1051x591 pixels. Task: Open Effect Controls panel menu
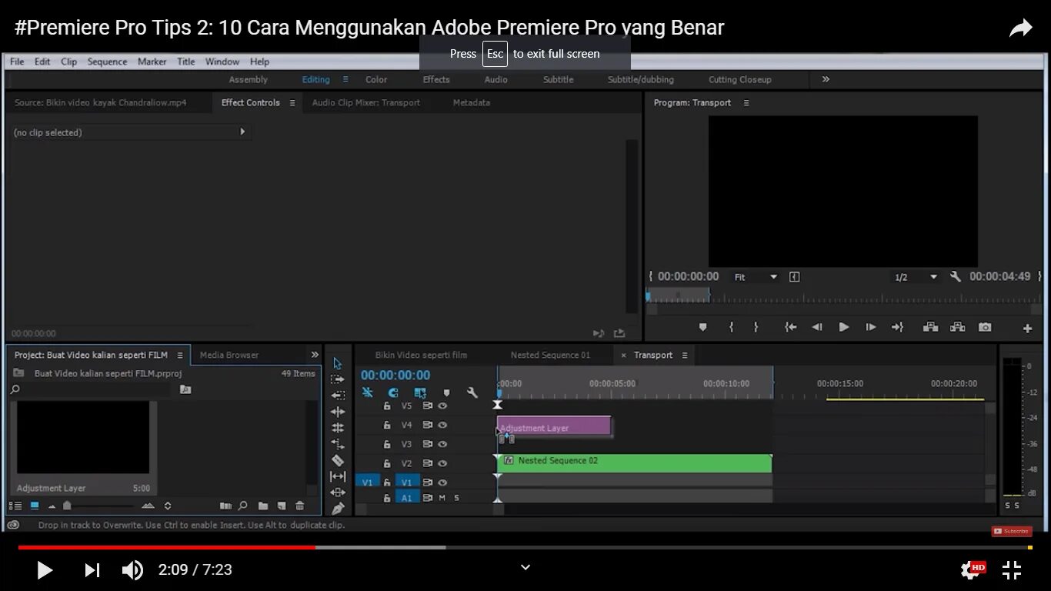tap(292, 102)
